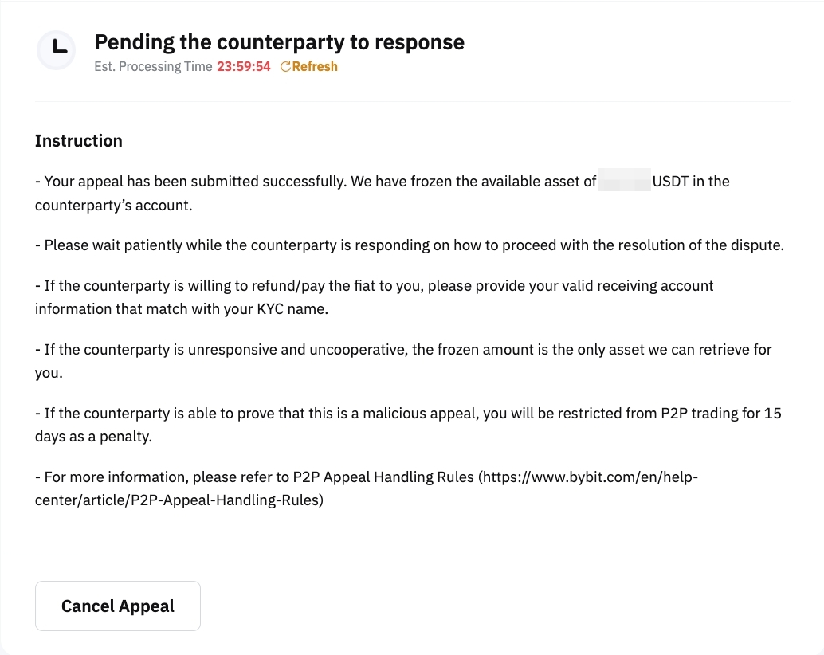Viewport: 824px width, 655px height.
Task: Click the 'Please wait patiently' instruction line
Action: point(410,245)
